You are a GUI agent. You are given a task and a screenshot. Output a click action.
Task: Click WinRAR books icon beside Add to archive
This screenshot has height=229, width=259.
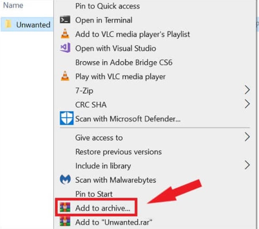click(65, 207)
